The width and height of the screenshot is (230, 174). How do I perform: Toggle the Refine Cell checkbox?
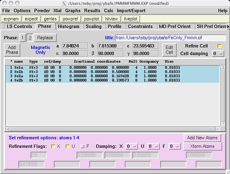pyautogui.click(x=219, y=46)
